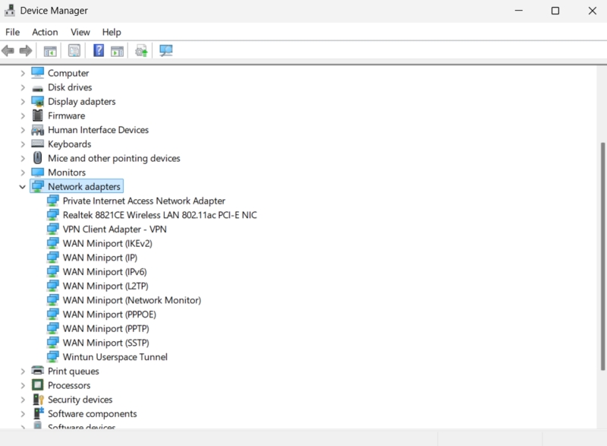Click Scan for hardware changes monitor icon
The image size is (607, 446).
tap(166, 51)
